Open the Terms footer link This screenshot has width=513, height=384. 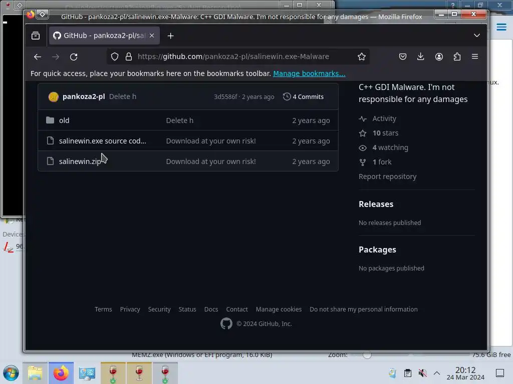click(103, 309)
